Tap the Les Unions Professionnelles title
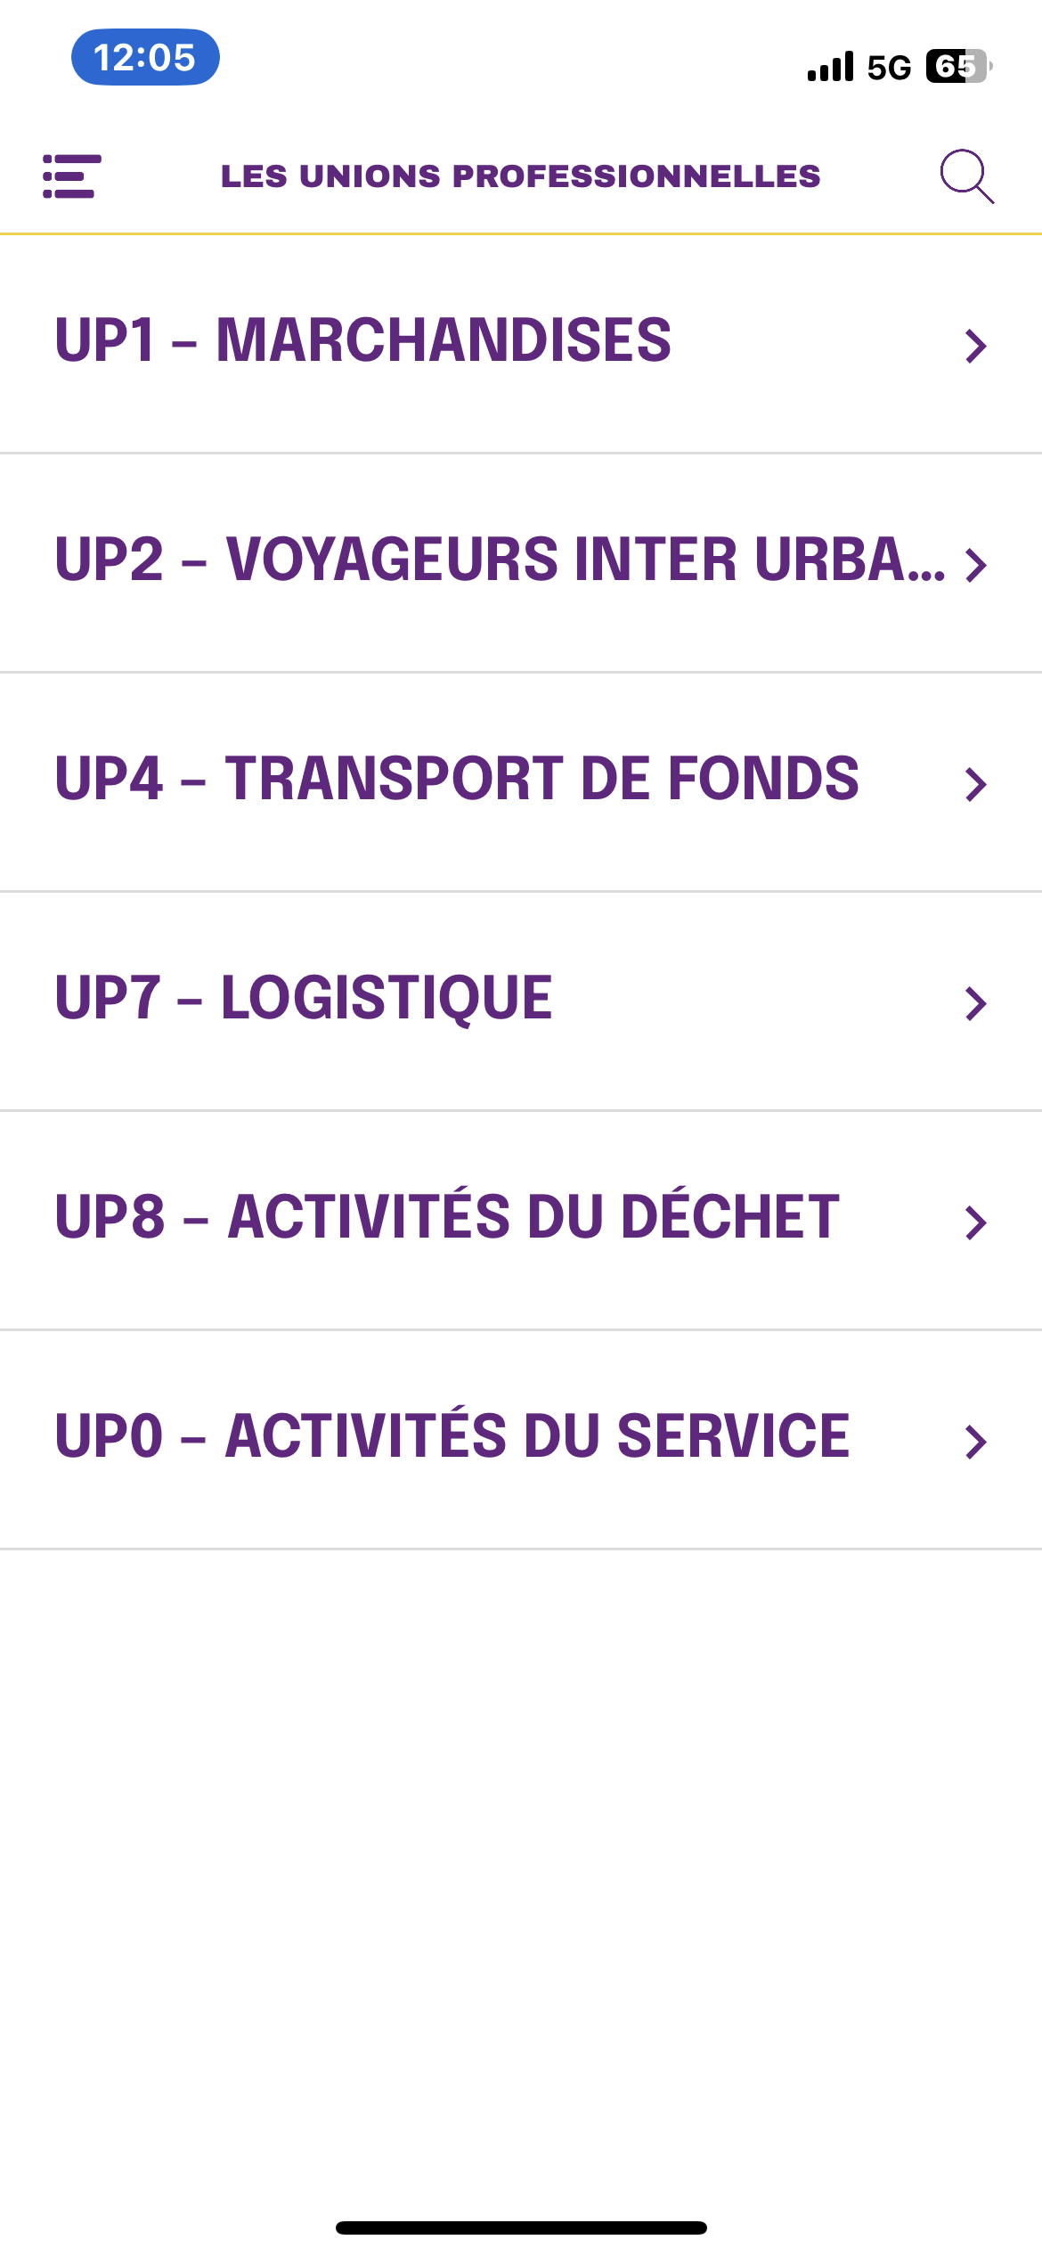 pyautogui.click(x=521, y=176)
